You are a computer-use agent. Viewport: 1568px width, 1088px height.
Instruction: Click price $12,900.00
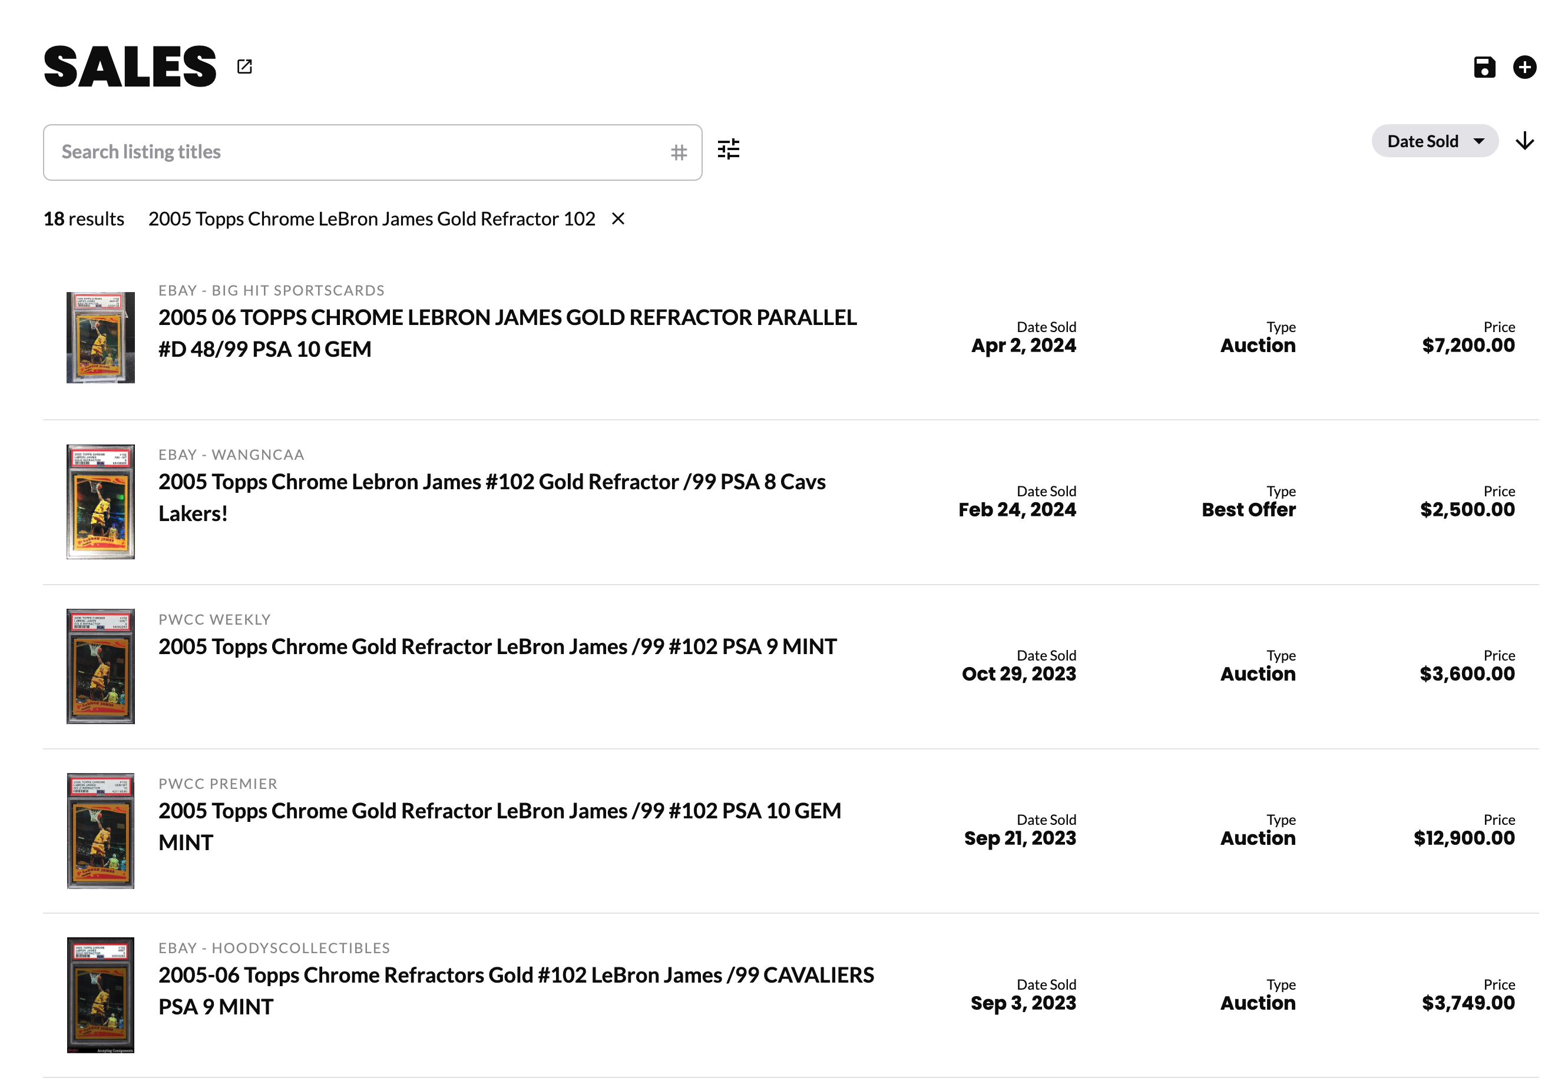pyautogui.click(x=1464, y=838)
